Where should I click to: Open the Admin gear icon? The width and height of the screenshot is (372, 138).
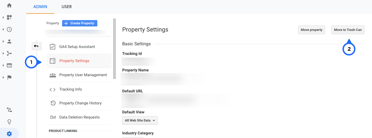coord(9,134)
